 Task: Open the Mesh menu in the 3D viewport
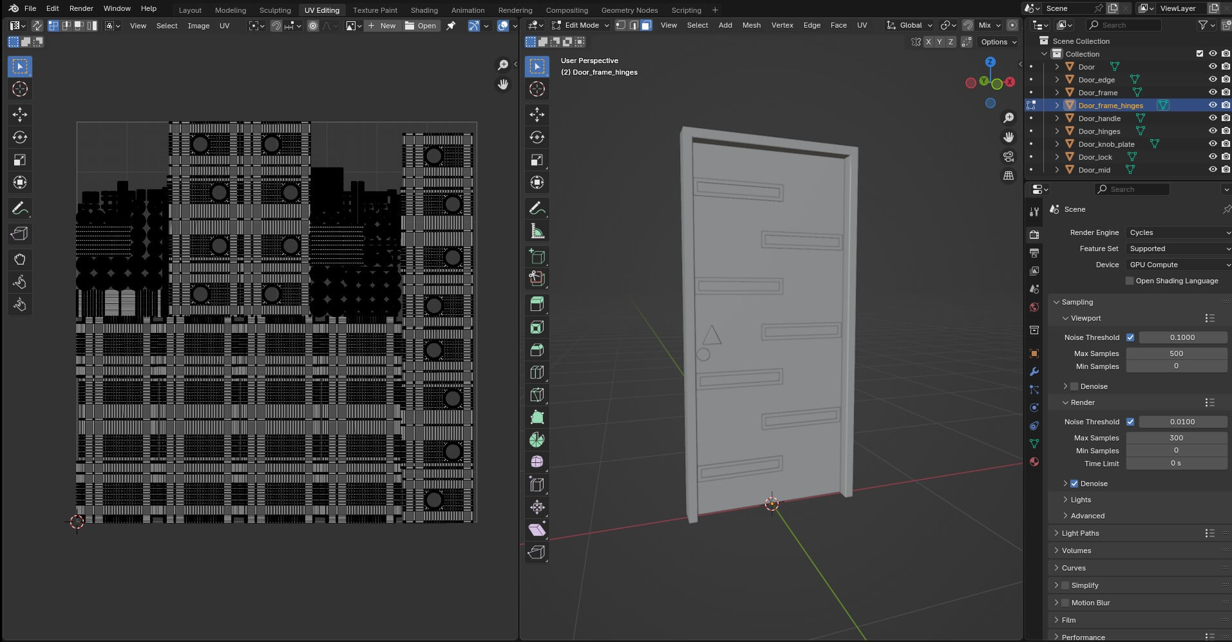(x=752, y=25)
